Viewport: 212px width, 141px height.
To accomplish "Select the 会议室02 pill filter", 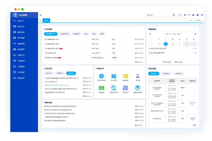I will (166, 74).
